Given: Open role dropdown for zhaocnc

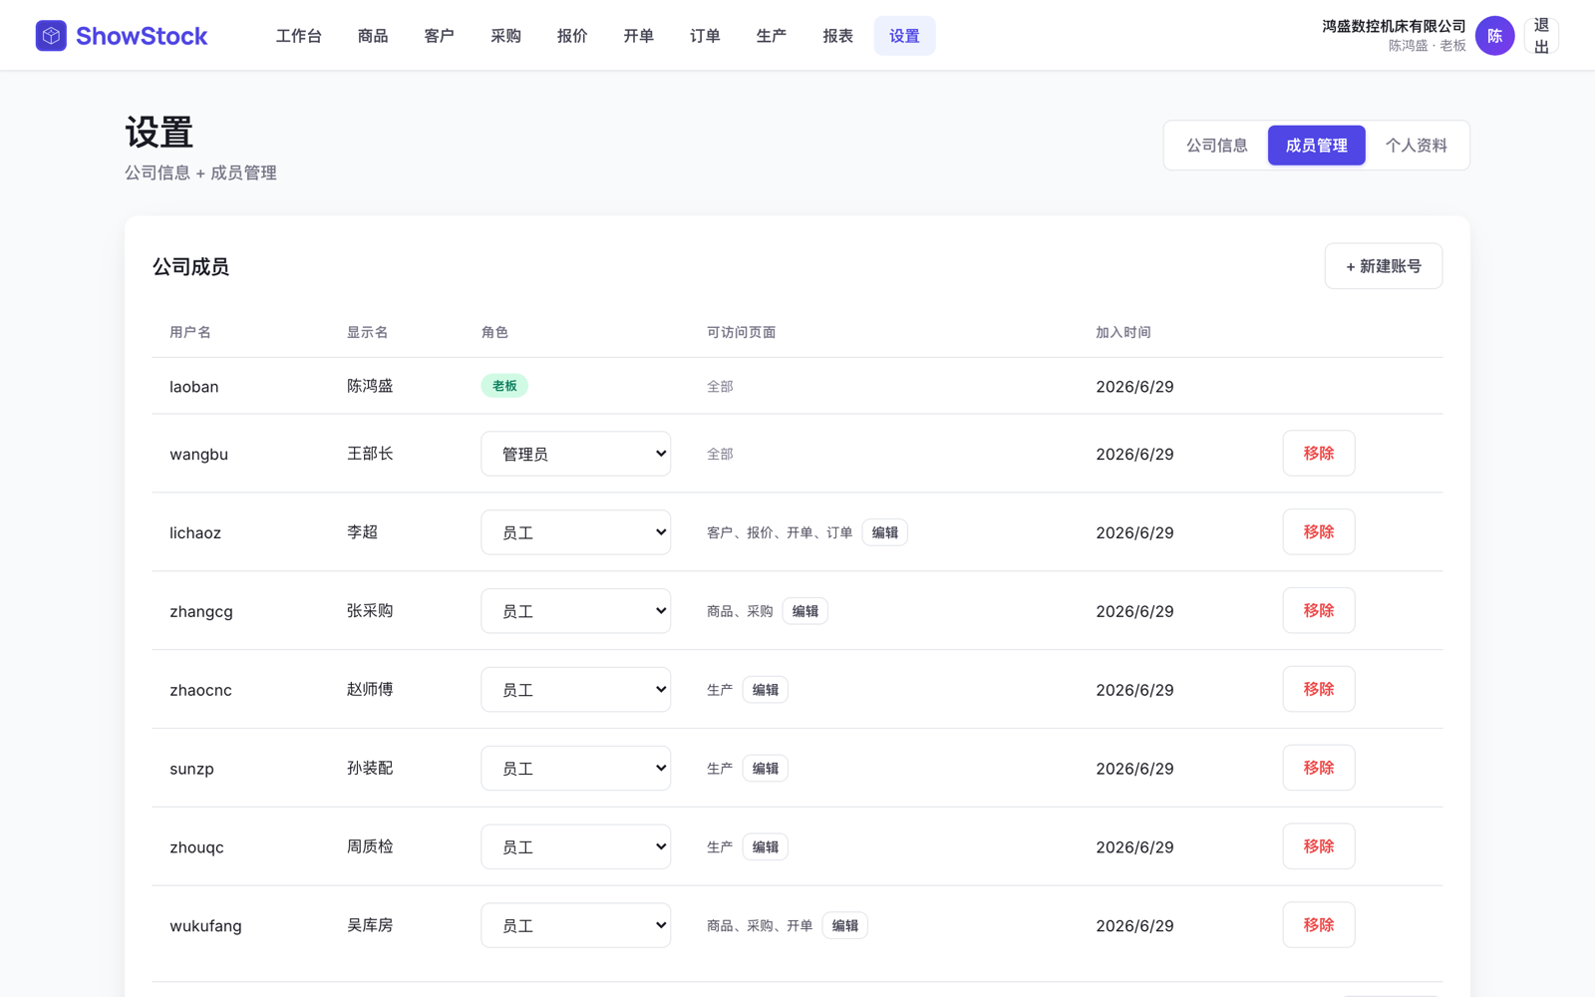Looking at the screenshot, I should (575, 690).
